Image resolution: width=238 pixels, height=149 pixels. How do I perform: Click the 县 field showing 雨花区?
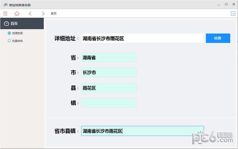click(109, 88)
